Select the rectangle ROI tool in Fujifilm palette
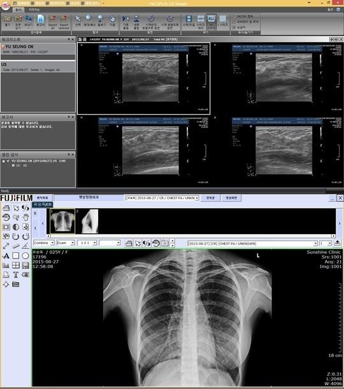Image resolution: width=344 pixels, height=389 pixels. 16,256
